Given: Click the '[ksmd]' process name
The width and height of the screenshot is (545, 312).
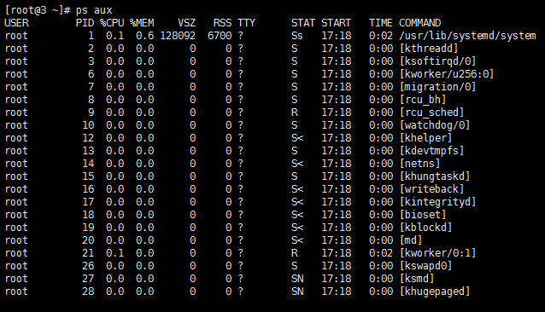Looking at the screenshot, I should 417,279.
